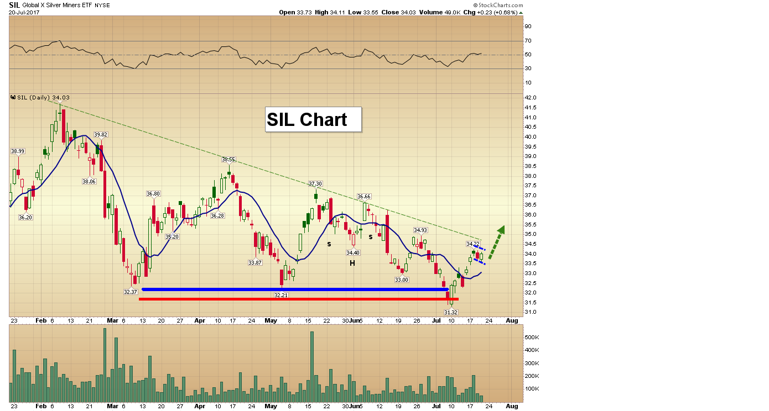Image resolution: width=769 pixels, height=411 pixels.
Task: Click the 37.30 peak price label
Action: click(x=315, y=183)
